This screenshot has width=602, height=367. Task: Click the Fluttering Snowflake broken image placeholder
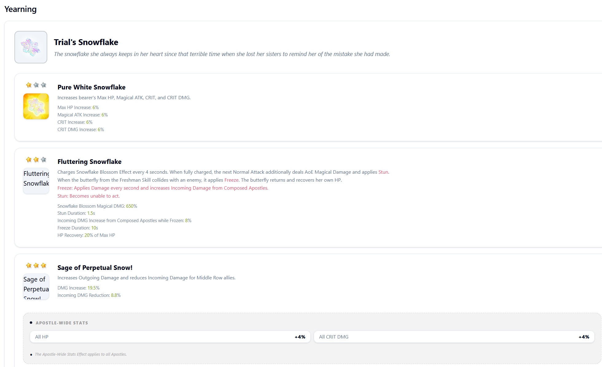tap(36, 181)
